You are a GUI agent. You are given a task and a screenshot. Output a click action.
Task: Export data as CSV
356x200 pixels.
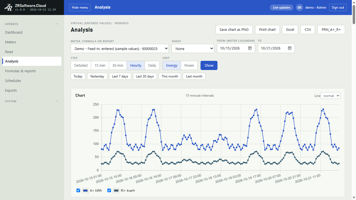(x=308, y=29)
